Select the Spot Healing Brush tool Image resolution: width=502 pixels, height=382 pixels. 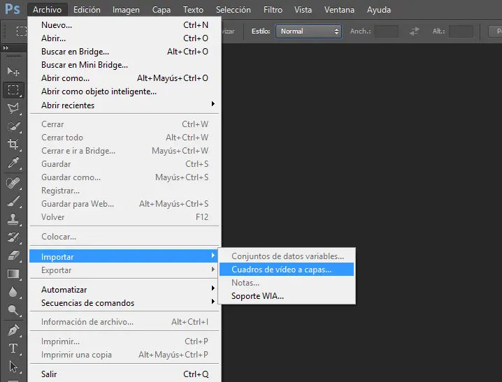coord(13,183)
